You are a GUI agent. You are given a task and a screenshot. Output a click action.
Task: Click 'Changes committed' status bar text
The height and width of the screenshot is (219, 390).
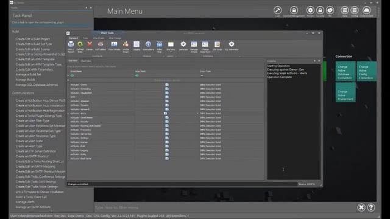pyautogui.click(x=77, y=184)
